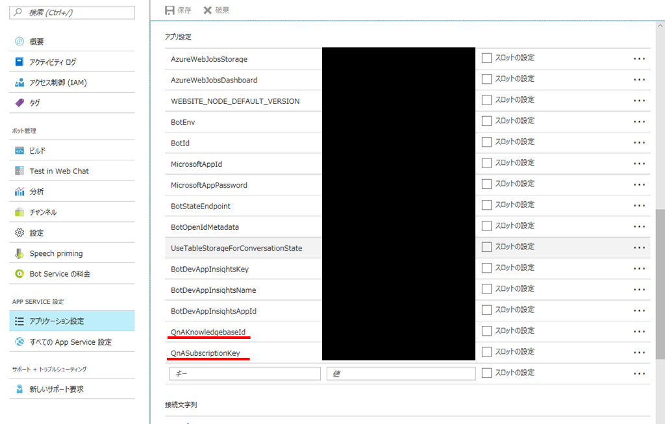Check slot setting for MicrosoftAppId
Image resolution: width=665 pixels, height=424 pixels.
[x=487, y=163]
